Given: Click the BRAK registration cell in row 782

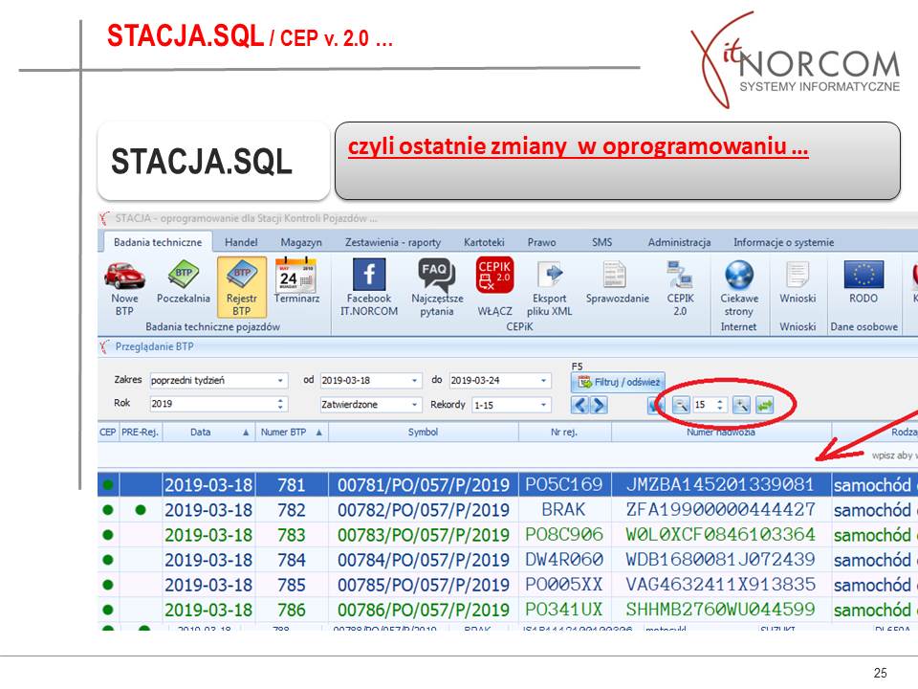Looking at the screenshot, I should (563, 510).
